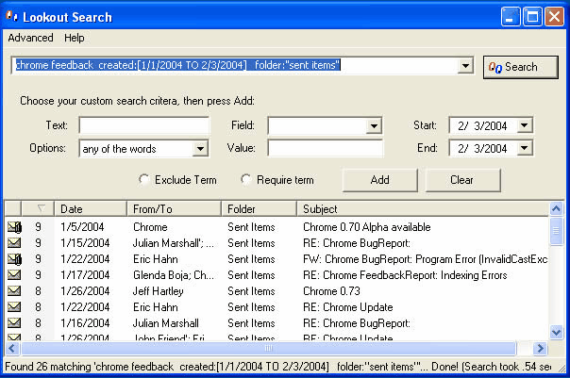Viewport: 570px width, 378px height.
Task: Click envelope icon of Jeff Hartley email
Action: pyautogui.click(x=14, y=291)
